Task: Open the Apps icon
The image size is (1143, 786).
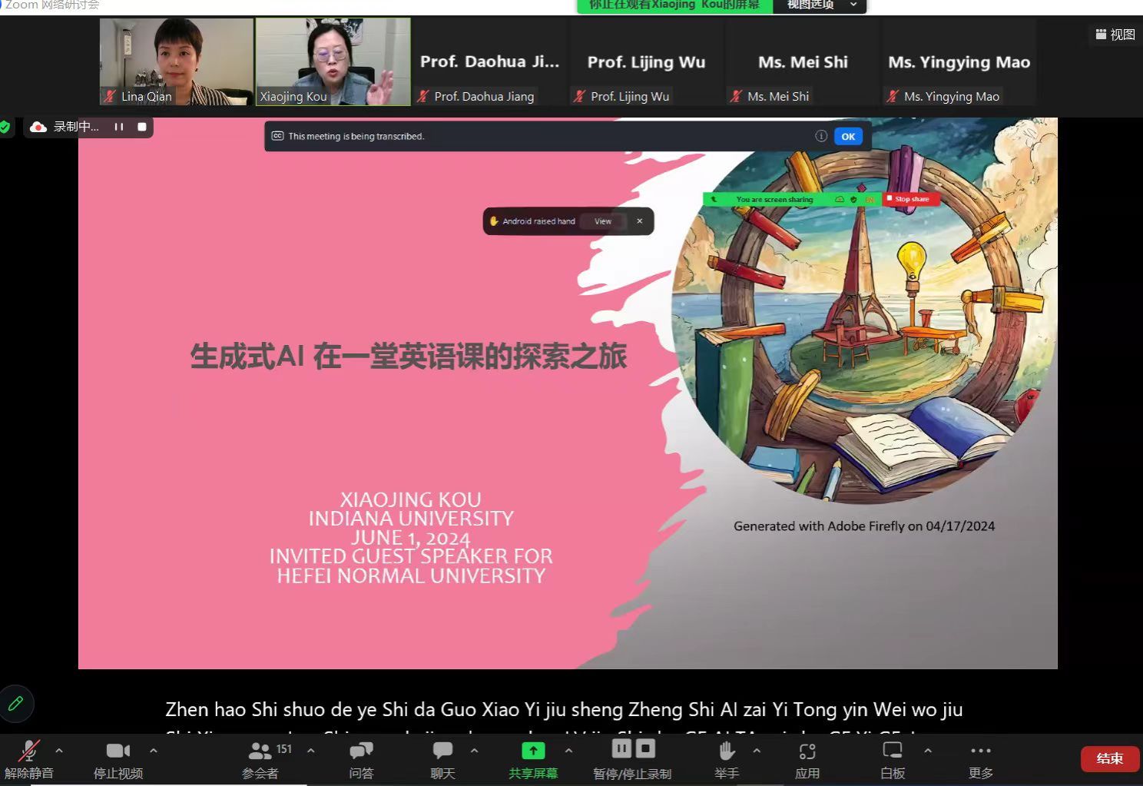Action: coord(807,751)
